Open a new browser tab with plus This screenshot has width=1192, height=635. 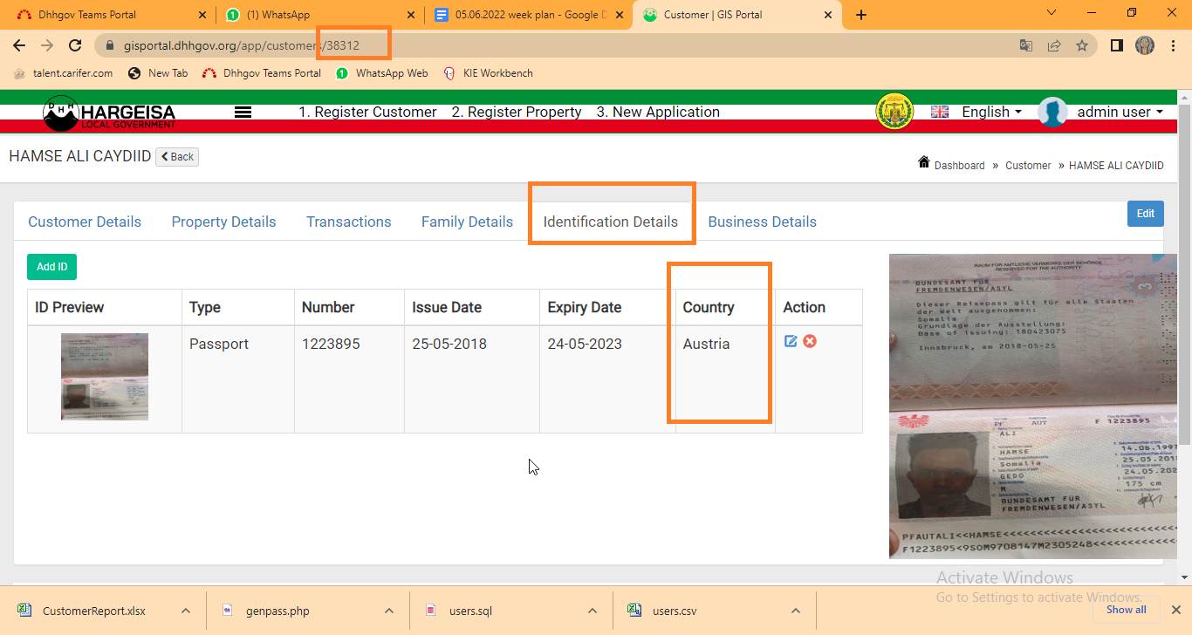pyautogui.click(x=861, y=15)
